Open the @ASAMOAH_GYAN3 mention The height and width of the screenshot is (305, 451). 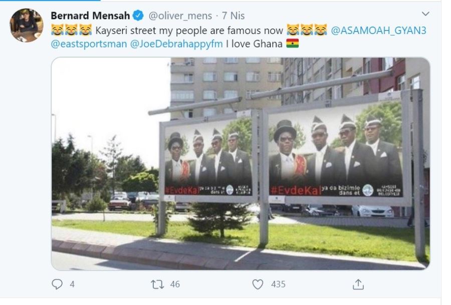pos(378,31)
